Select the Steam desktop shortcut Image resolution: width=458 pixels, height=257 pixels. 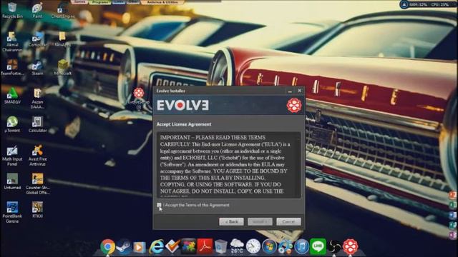(37, 68)
